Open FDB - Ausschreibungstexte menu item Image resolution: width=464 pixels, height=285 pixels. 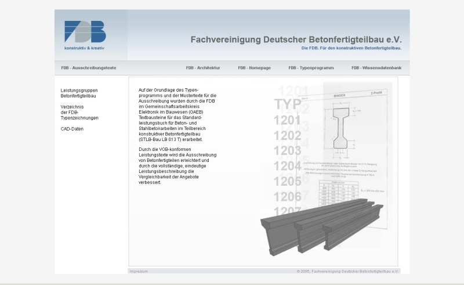89,68
